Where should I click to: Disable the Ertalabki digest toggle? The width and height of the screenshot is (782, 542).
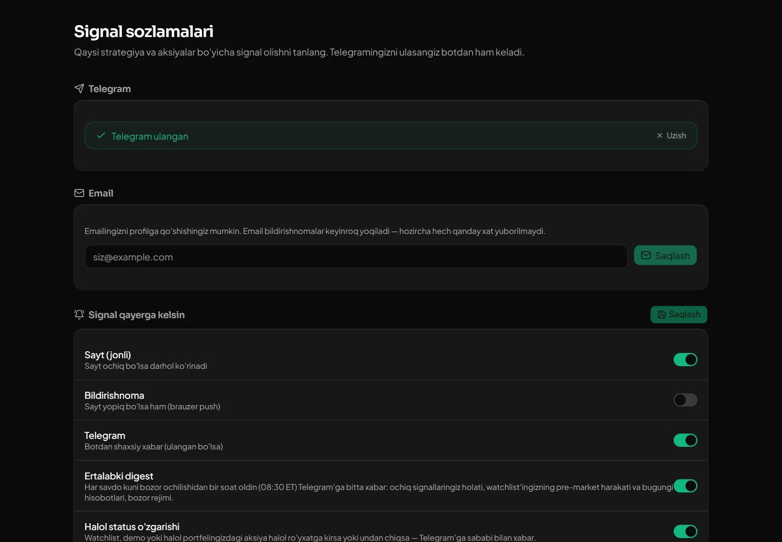686,486
